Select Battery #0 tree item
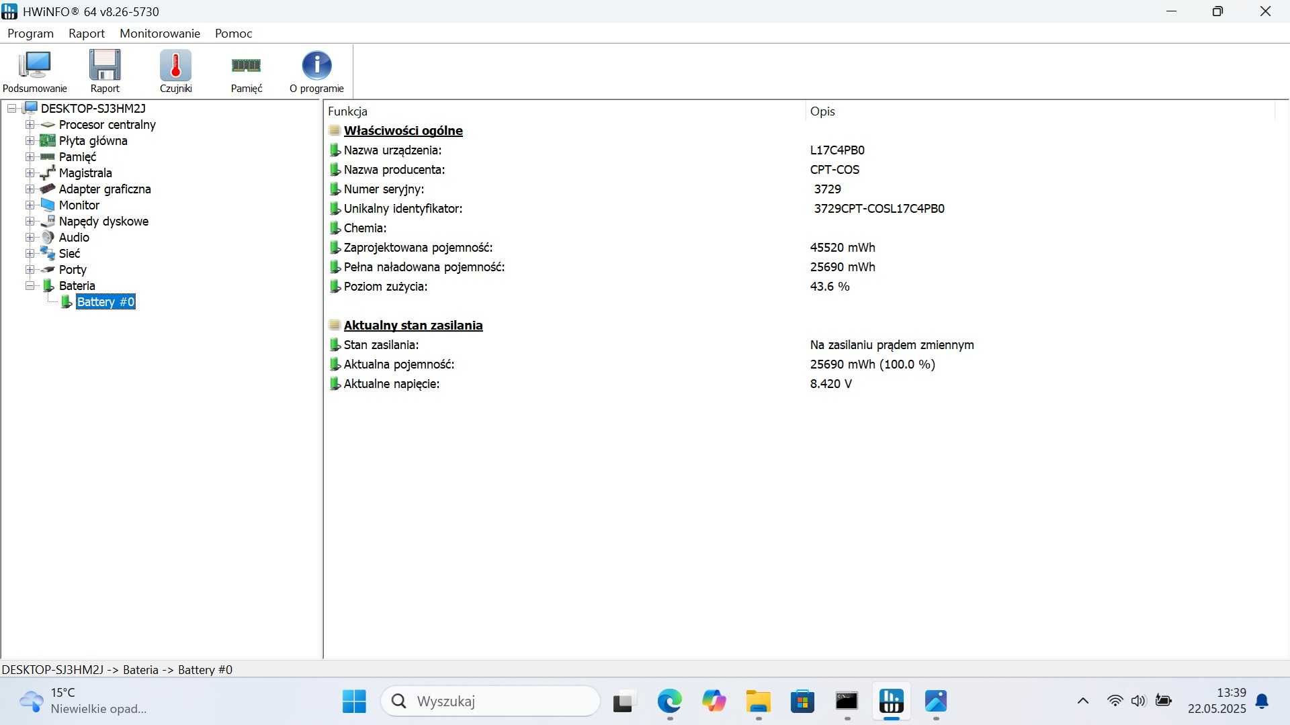Screen dimensions: 1290x725 coord(105,301)
